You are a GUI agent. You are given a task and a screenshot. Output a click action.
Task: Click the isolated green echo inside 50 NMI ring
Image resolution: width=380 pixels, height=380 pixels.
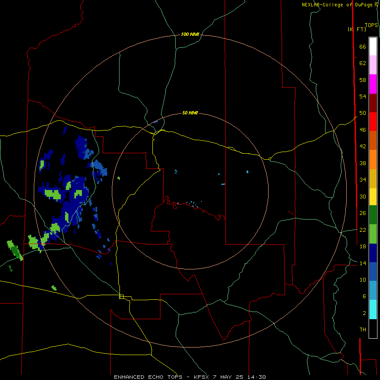coord(119,178)
